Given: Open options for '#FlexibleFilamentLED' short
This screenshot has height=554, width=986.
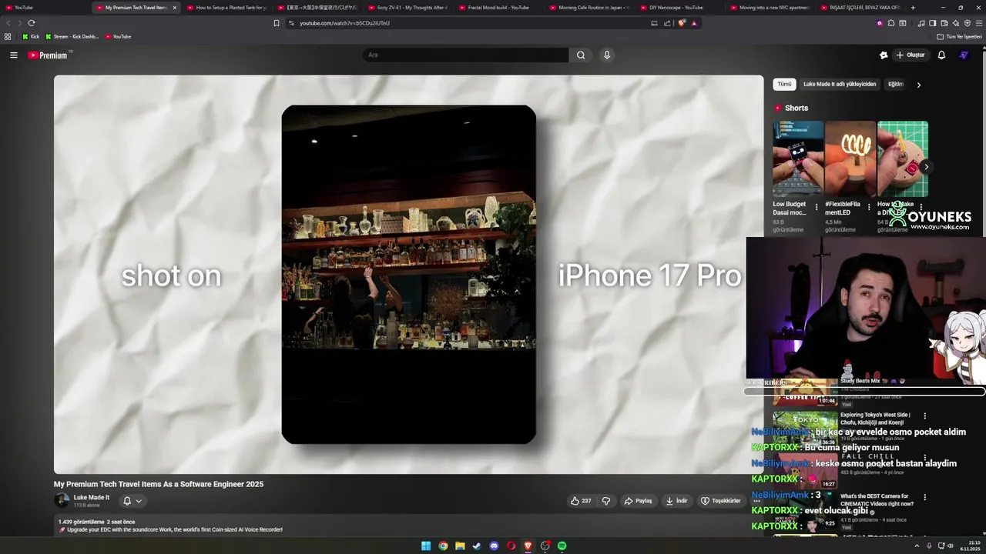Looking at the screenshot, I should [869, 208].
